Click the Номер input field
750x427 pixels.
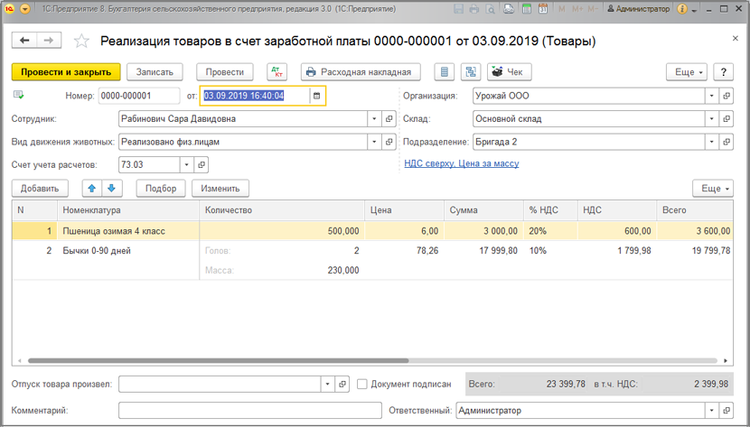click(139, 96)
